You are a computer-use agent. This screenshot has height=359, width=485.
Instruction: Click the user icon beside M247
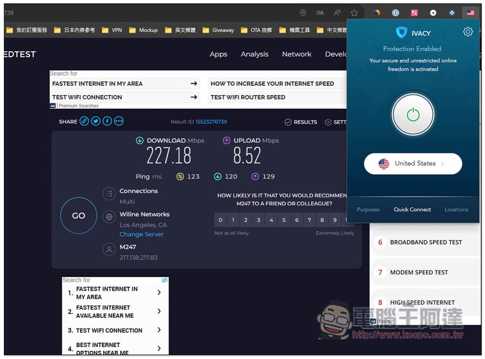pyautogui.click(x=109, y=249)
